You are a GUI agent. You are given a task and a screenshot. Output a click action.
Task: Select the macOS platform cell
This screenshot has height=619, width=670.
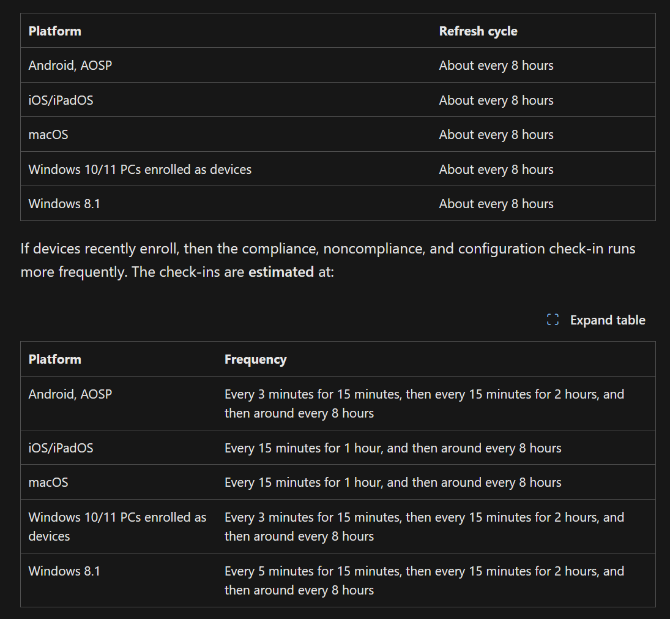pyautogui.click(x=48, y=134)
